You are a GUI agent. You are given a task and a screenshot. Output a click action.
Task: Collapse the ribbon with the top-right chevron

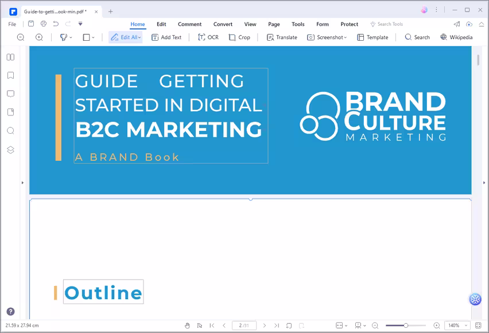click(x=481, y=24)
